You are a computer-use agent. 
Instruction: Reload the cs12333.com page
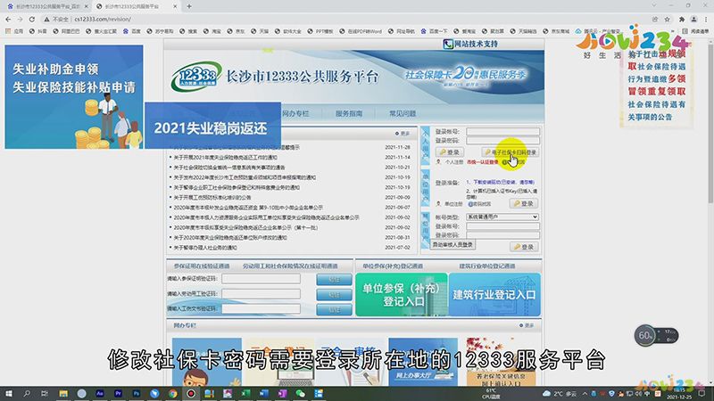pos(32,19)
